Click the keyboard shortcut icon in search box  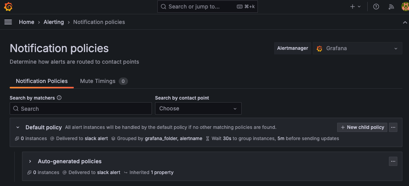tap(239, 7)
